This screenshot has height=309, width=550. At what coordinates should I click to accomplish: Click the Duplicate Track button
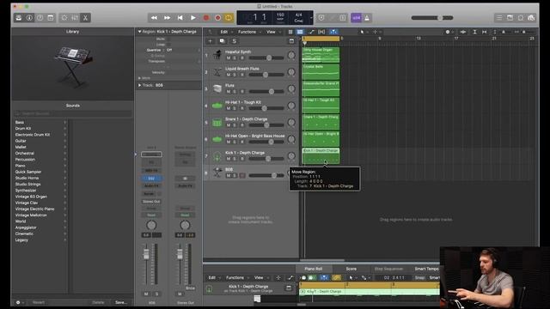click(222, 41)
